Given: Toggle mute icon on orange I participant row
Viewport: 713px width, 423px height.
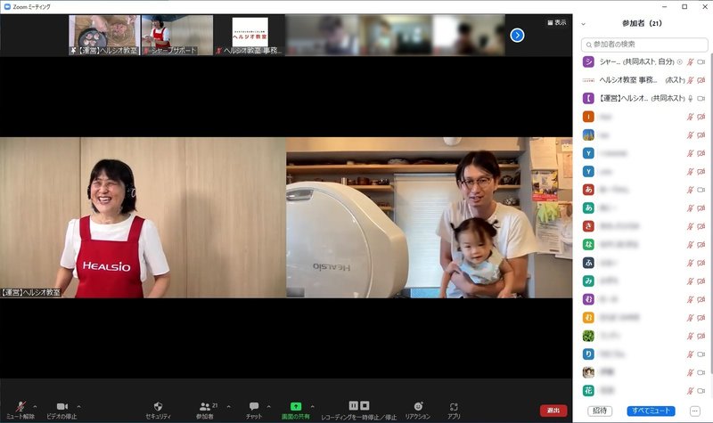Looking at the screenshot, I should pos(690,117).
